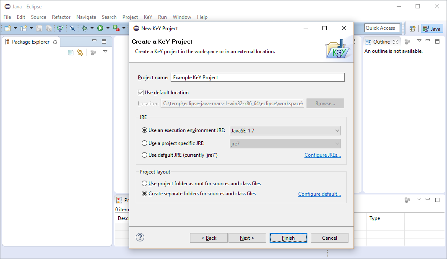Click the Focus on Active Task icon in Package Explorer
Image resolution: width=447 pixels, height=259 pixels.
click(93, 52)
